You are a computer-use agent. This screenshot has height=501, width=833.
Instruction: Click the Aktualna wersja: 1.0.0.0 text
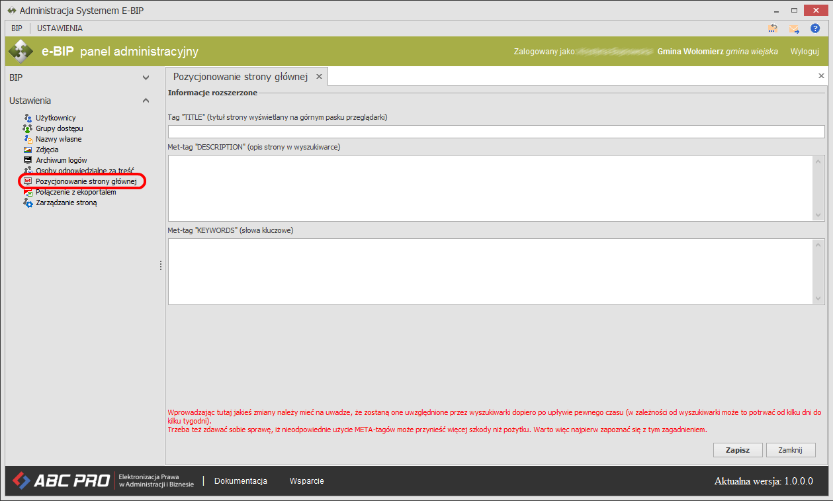point(764,481)
